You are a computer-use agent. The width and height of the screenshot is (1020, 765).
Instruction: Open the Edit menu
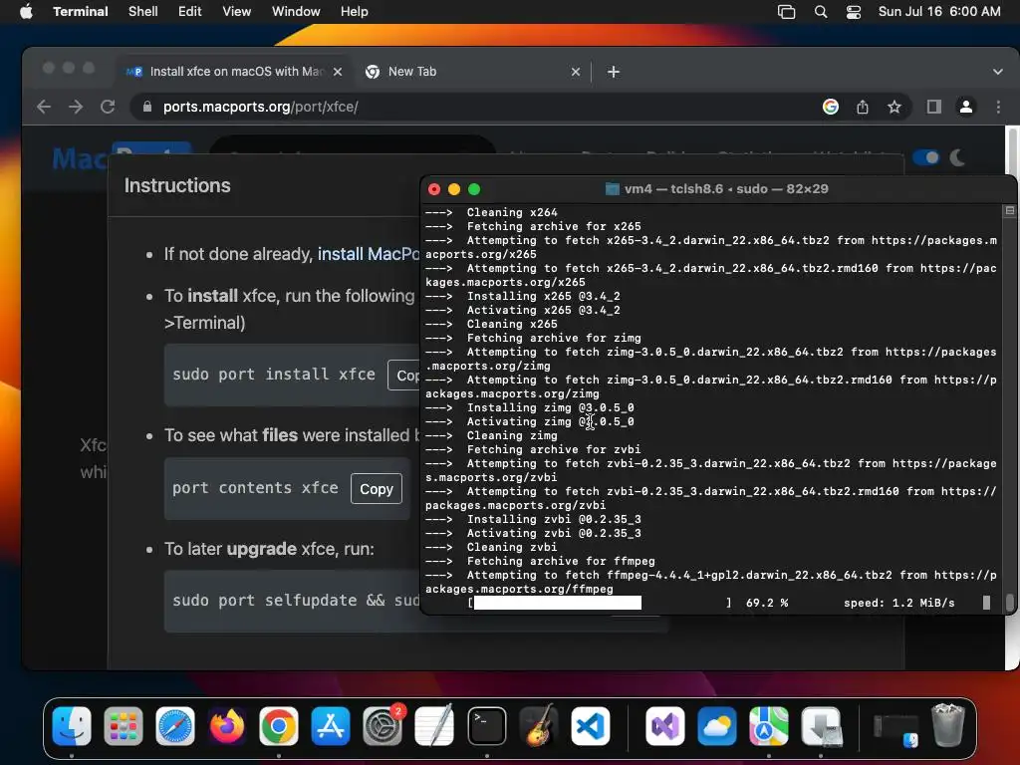(x=190, y=12)
